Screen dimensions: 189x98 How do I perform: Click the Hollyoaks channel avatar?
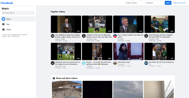pyautogui.click(x=84, y=63)
